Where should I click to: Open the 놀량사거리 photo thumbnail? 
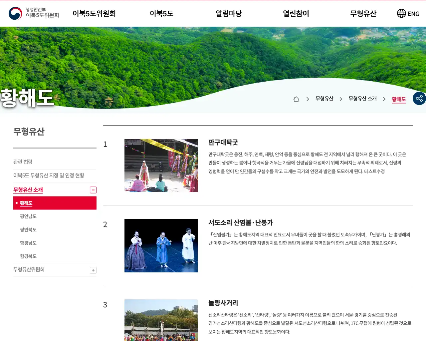click(x=161, y=320)
